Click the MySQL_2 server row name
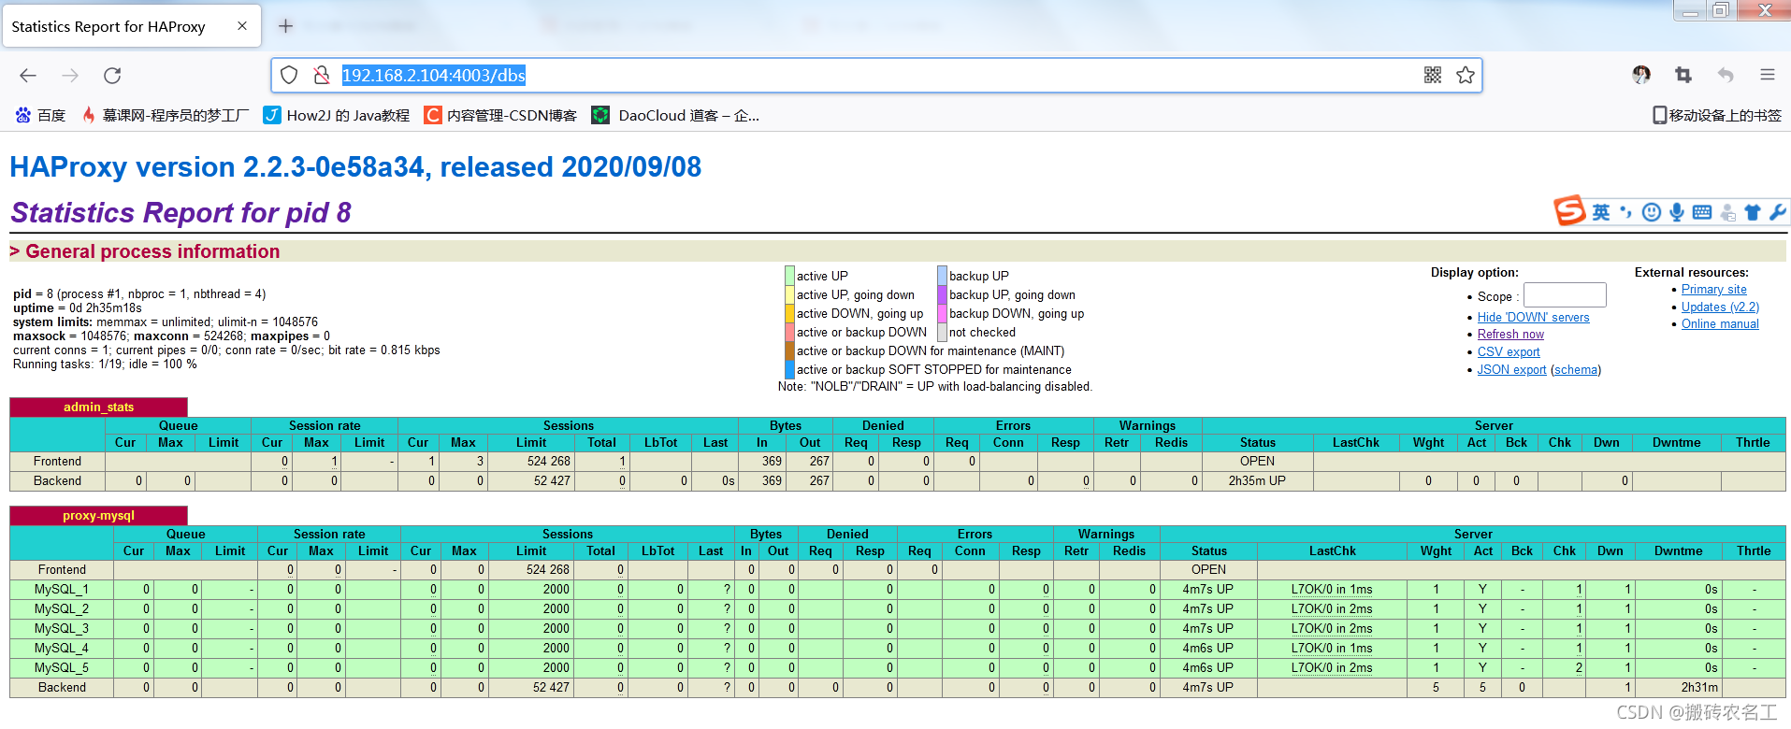1791x729 pixels. click(62, 608)
